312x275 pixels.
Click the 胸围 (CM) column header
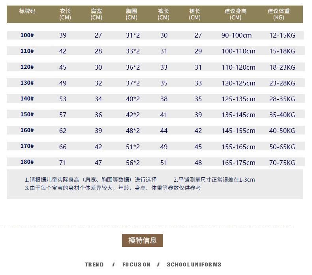[x=132, y=14]
